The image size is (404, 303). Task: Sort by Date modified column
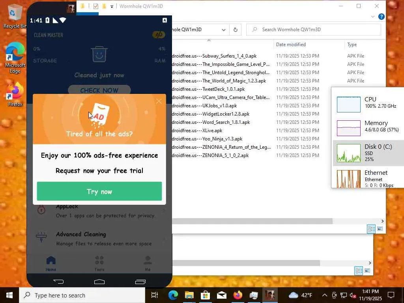click(x=291, y=45)
